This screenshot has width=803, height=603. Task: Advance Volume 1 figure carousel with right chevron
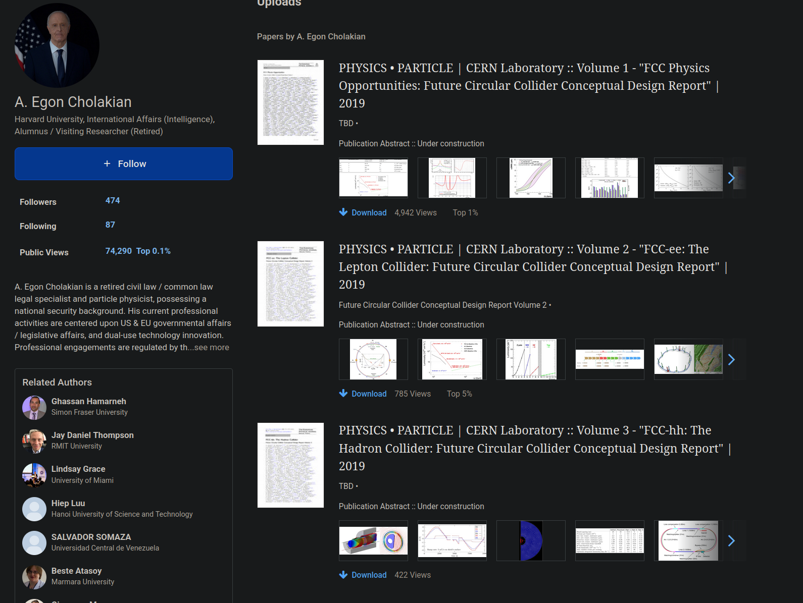(731, 178)
